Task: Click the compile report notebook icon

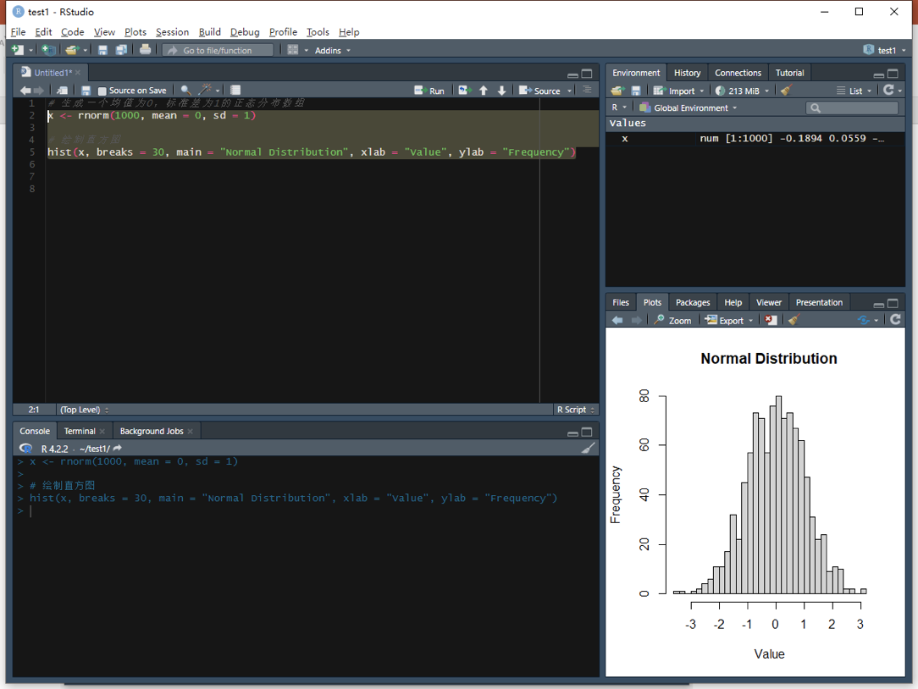Action: point(235,91)
